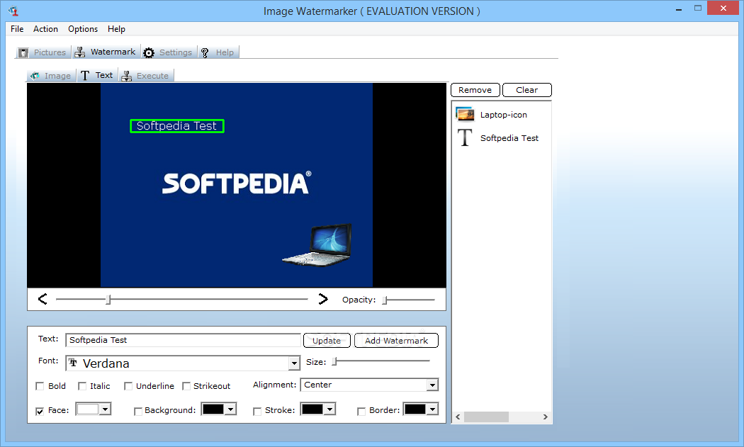Image resolution: width=744 pixels, height=447 pixels.
Task: Click the Execute sub-tab stamp icon
Action: click(x=127, y=76)
